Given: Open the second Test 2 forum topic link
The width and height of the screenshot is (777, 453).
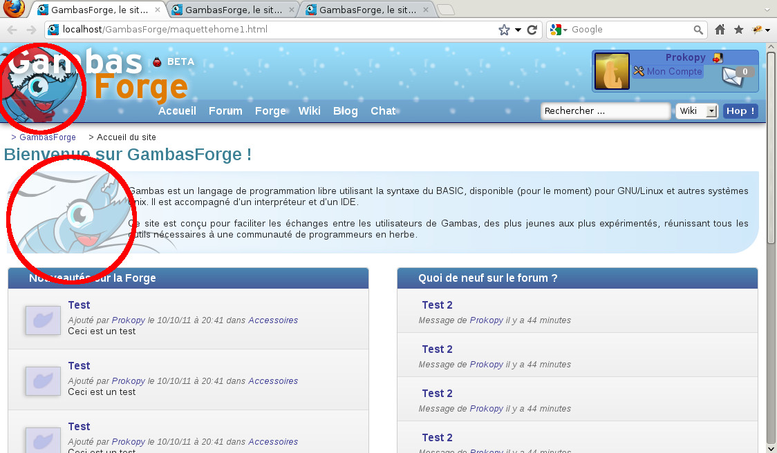Looking at the screenshot, I should [437, 349].
